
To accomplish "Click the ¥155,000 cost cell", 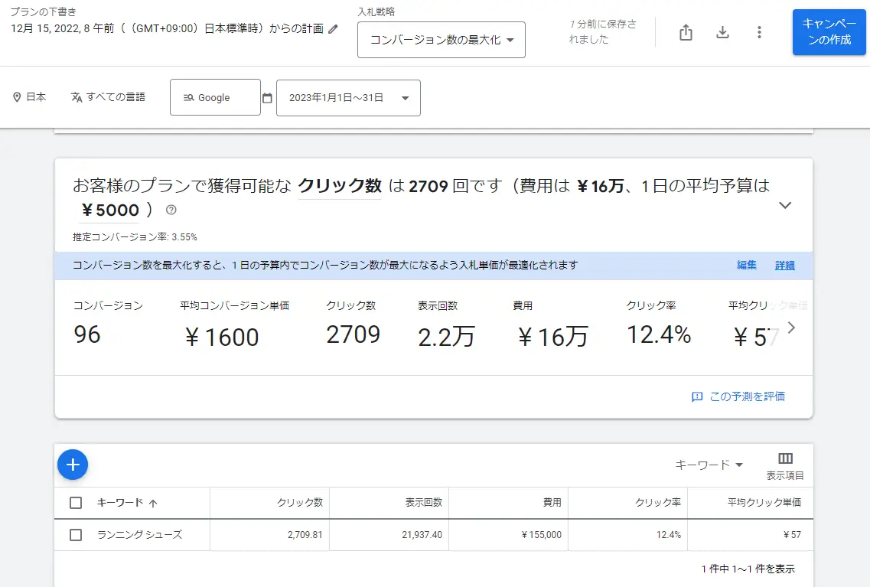I will (x=541, y=535).
